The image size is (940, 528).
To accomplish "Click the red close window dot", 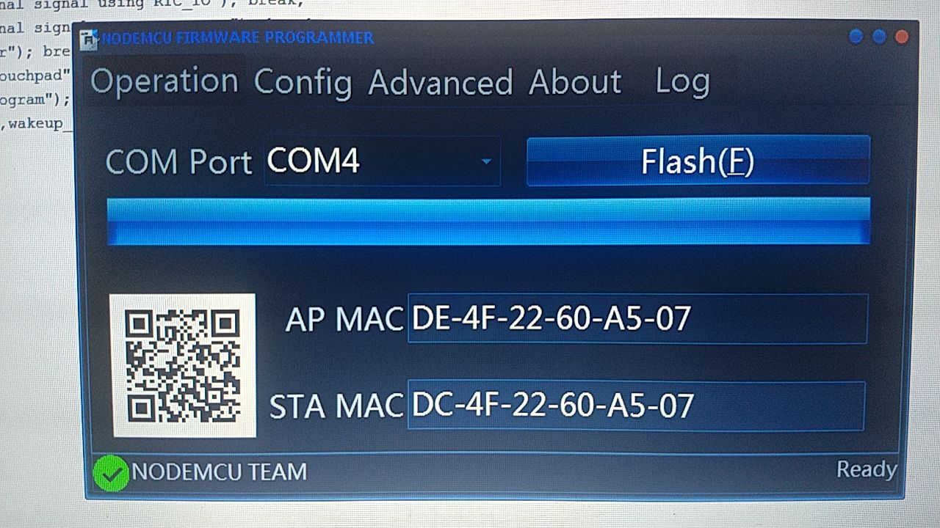I will click(x=902, y=36).
